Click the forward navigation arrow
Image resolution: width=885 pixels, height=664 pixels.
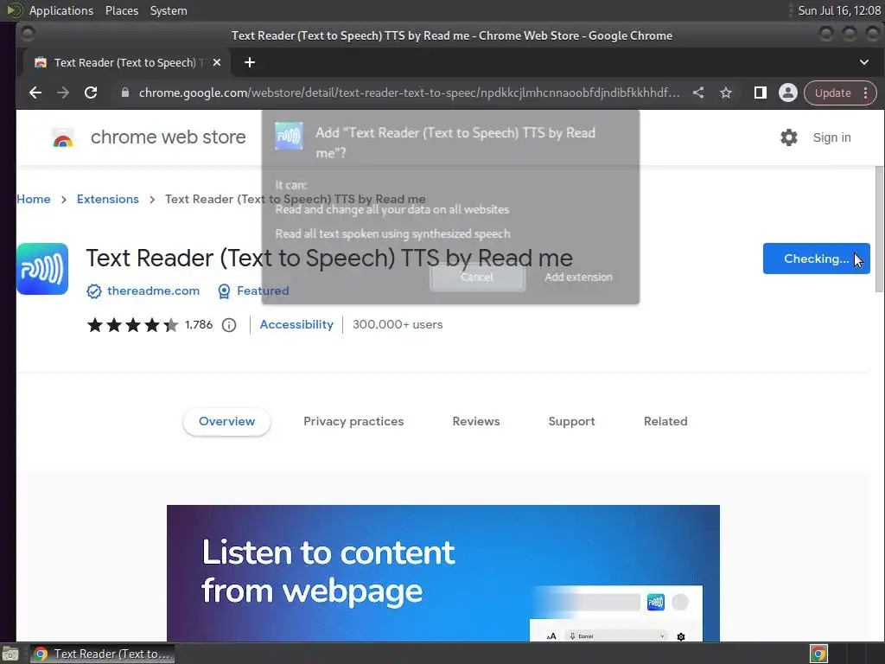coord(63,93)
